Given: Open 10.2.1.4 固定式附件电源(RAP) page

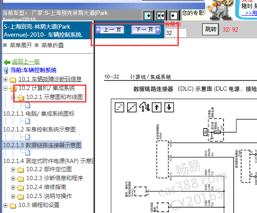Looking at the screenshot, I should coord(48,161).
